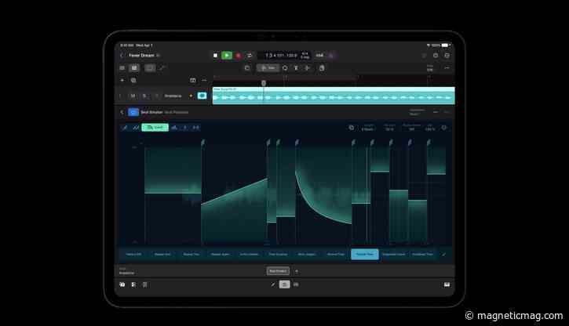Select the preset right of the blue one
Image resolution: width=569 pixels, height=326 pixels.
(394, 254)
